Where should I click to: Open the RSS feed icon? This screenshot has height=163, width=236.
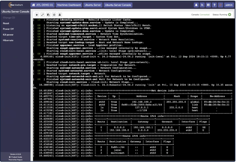point(202,5)
